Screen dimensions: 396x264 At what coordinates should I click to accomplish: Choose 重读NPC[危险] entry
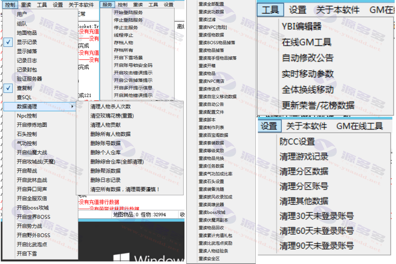tap(213, 27)
